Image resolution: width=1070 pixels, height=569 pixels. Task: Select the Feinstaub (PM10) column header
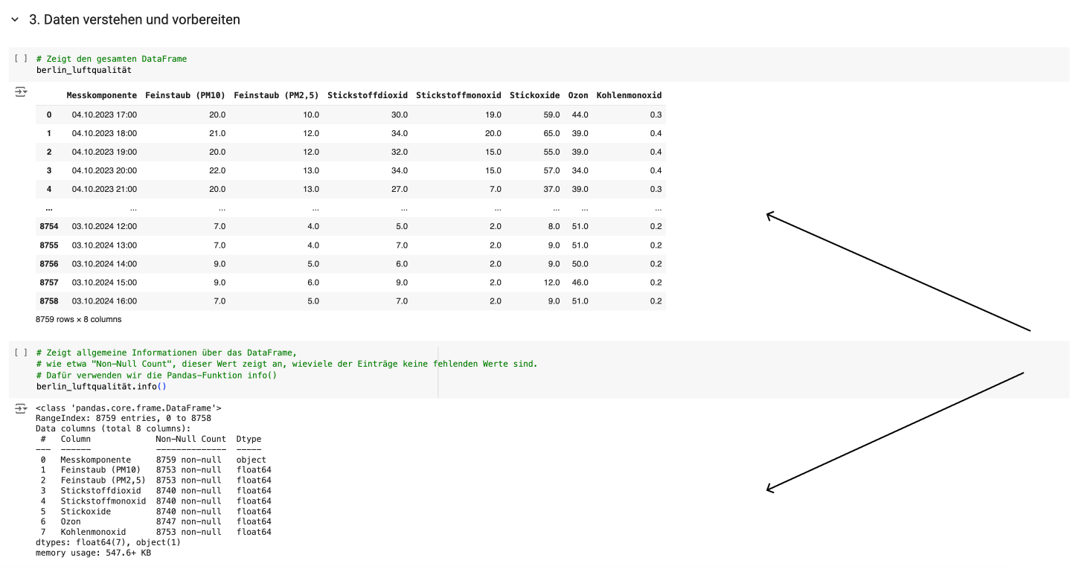(x=185, y=95)
